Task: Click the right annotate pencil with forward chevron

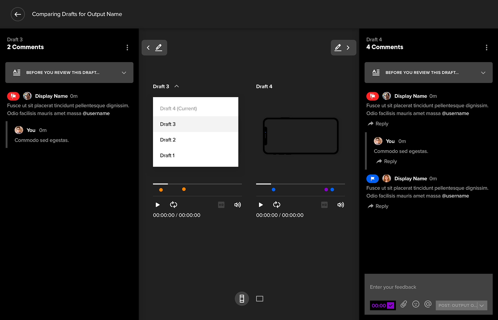Action: click(343, 48)
